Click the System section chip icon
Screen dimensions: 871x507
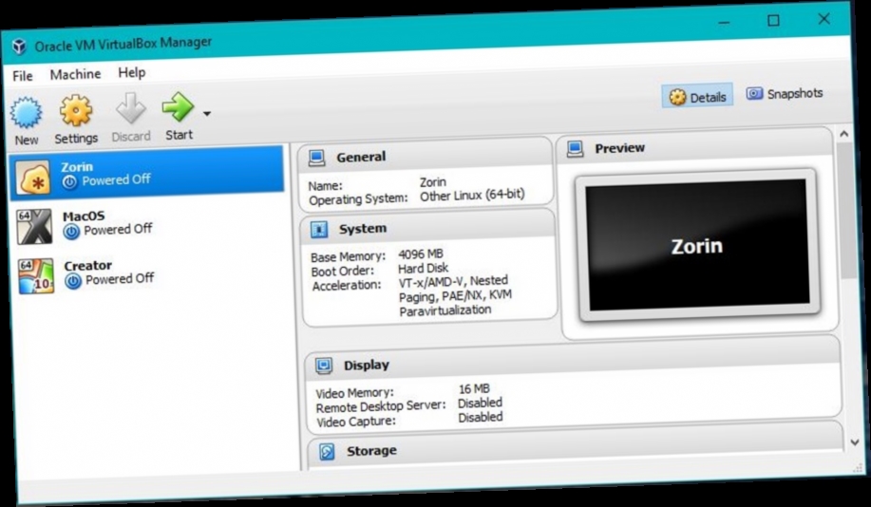[319, 230]
